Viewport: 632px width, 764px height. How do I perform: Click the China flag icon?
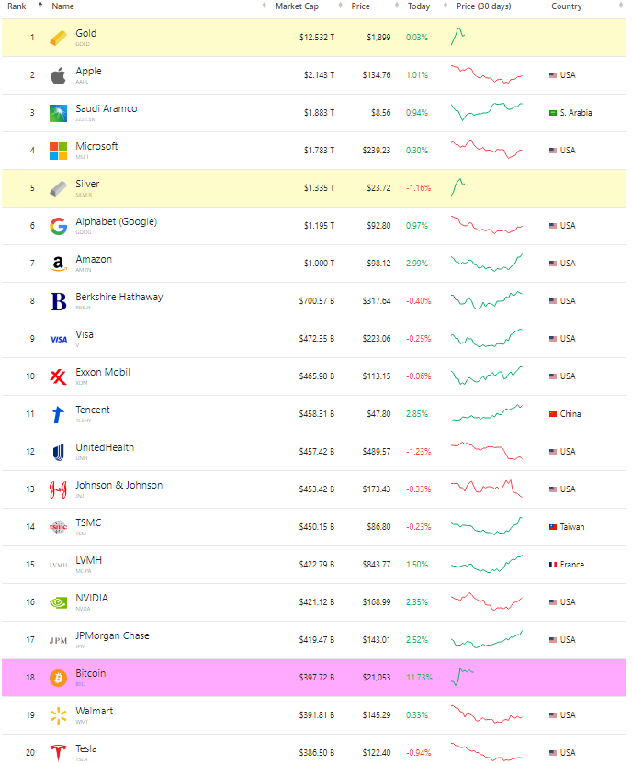tap(553, 414)
